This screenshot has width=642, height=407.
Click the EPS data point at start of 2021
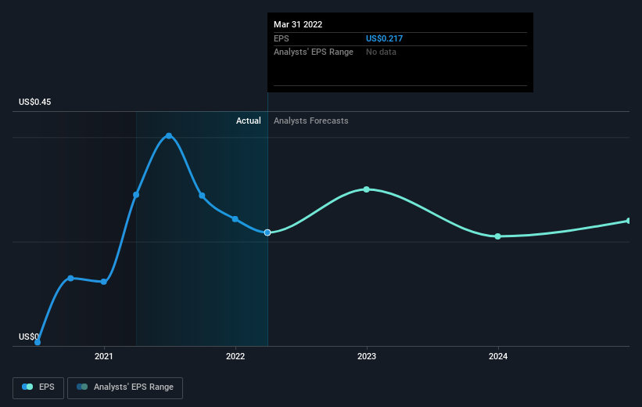point(104,282)
